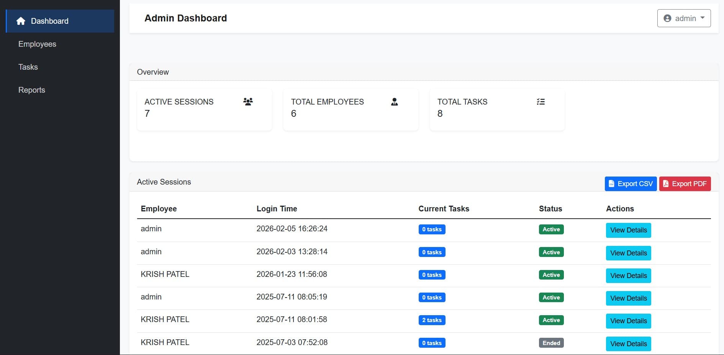This screenshot has width=724, height=355.
Task: Click login time 2026-01-23 11:56:08
Action: (292, 274)
